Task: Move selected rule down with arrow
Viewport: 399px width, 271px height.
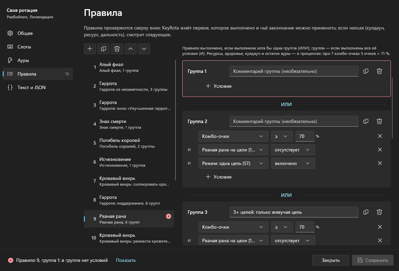Action: pyautogui.click(x=144, y=49)
